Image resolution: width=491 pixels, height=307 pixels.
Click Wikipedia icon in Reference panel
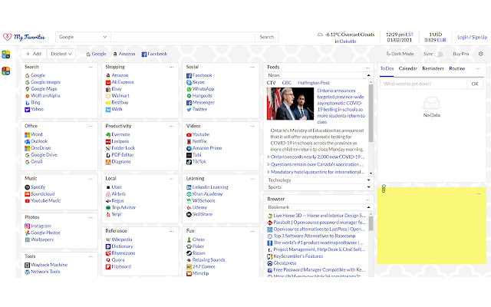pyautogui.click(x=108, y=239)
